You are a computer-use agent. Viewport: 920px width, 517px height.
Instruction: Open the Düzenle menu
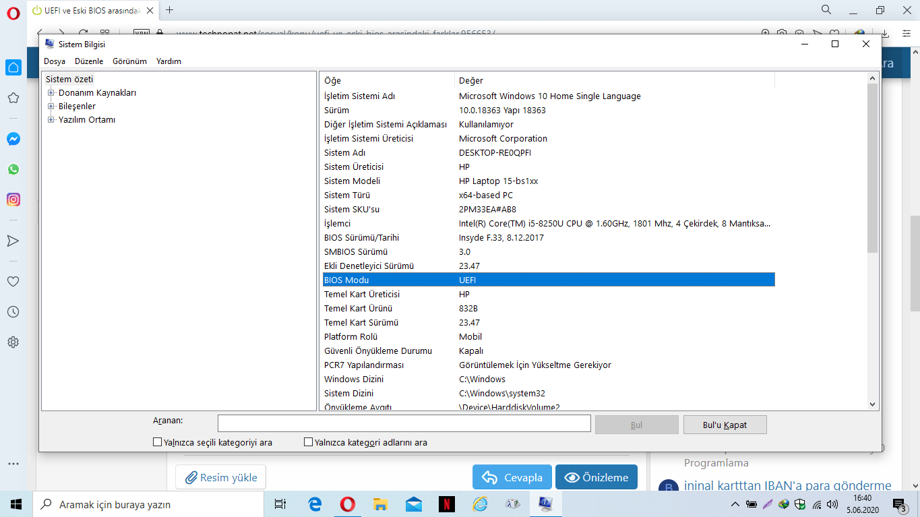click(89, 61)
